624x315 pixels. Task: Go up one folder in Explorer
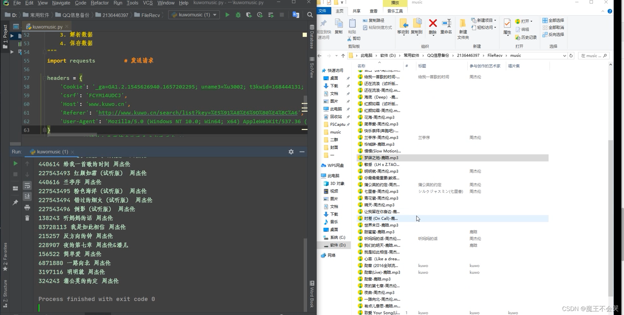point(343,56)
